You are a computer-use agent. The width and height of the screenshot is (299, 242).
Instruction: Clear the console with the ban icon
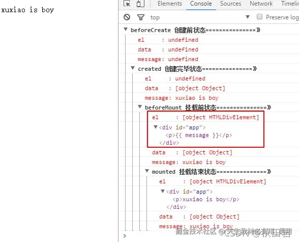point(127,17)
